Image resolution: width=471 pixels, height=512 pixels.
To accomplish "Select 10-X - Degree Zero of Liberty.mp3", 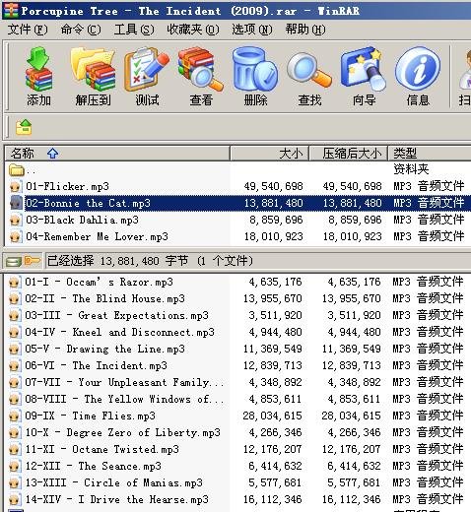I will pyautogui.click(x=122, y=433).
